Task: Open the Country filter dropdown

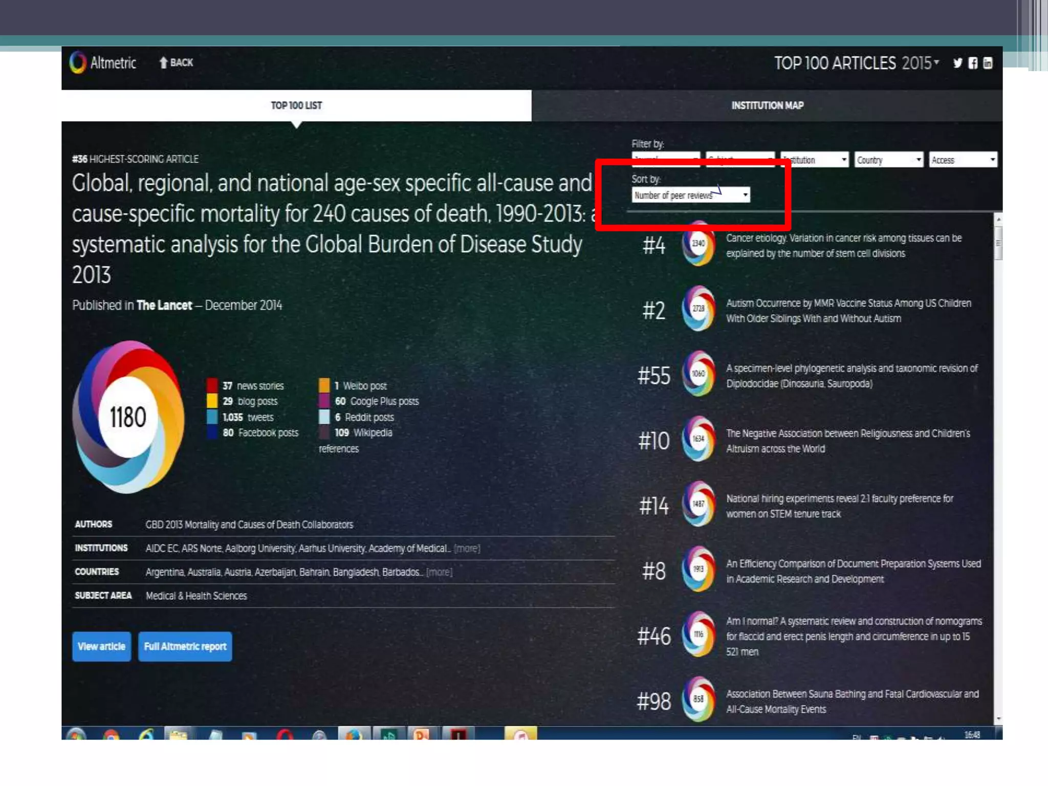Action: (x=889, y=160)
